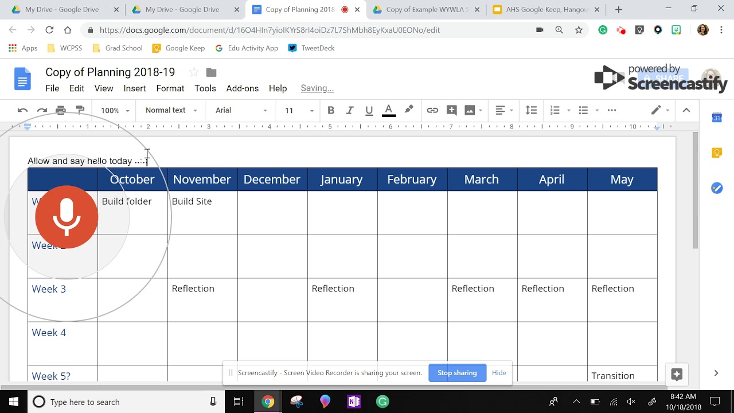Click the bulleted list icon
This screenshot has width=734, height=413.
click(x=583, y=110)
